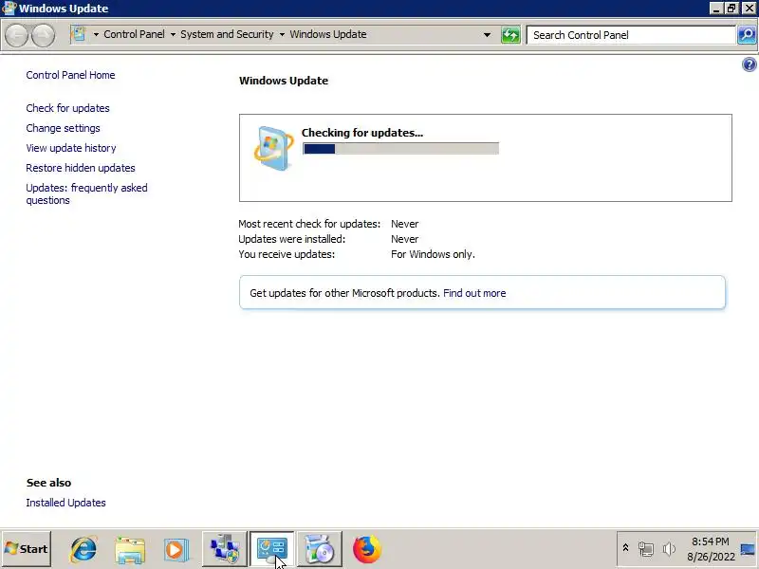The width and height of the screenshot is (759, 569).
Task: Click the volume speaker tray icon
Action: coord(669,549)
